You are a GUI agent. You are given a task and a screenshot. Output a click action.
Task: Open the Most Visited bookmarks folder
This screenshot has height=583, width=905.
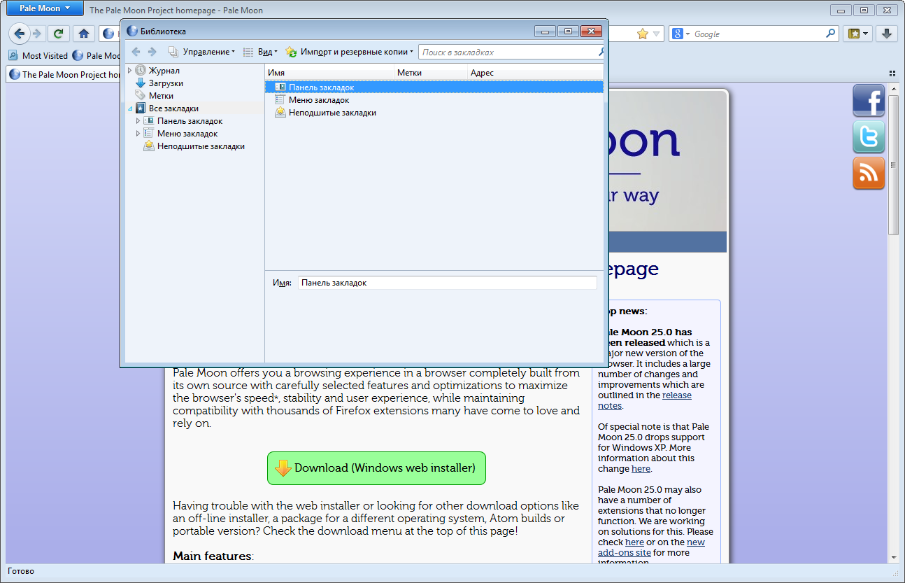(38, 56)
